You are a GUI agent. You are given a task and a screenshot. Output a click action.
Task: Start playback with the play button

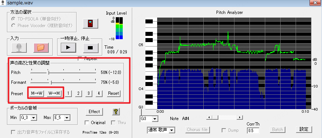[x=69, y=48]
